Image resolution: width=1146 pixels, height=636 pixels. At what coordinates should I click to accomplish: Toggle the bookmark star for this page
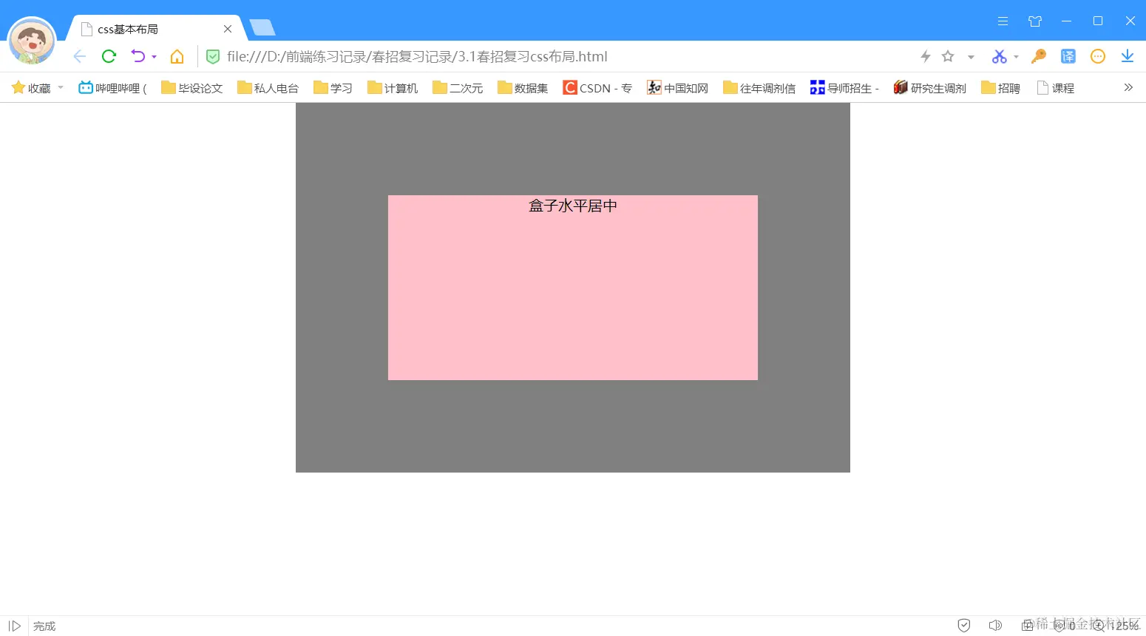[x=948, y=56]
